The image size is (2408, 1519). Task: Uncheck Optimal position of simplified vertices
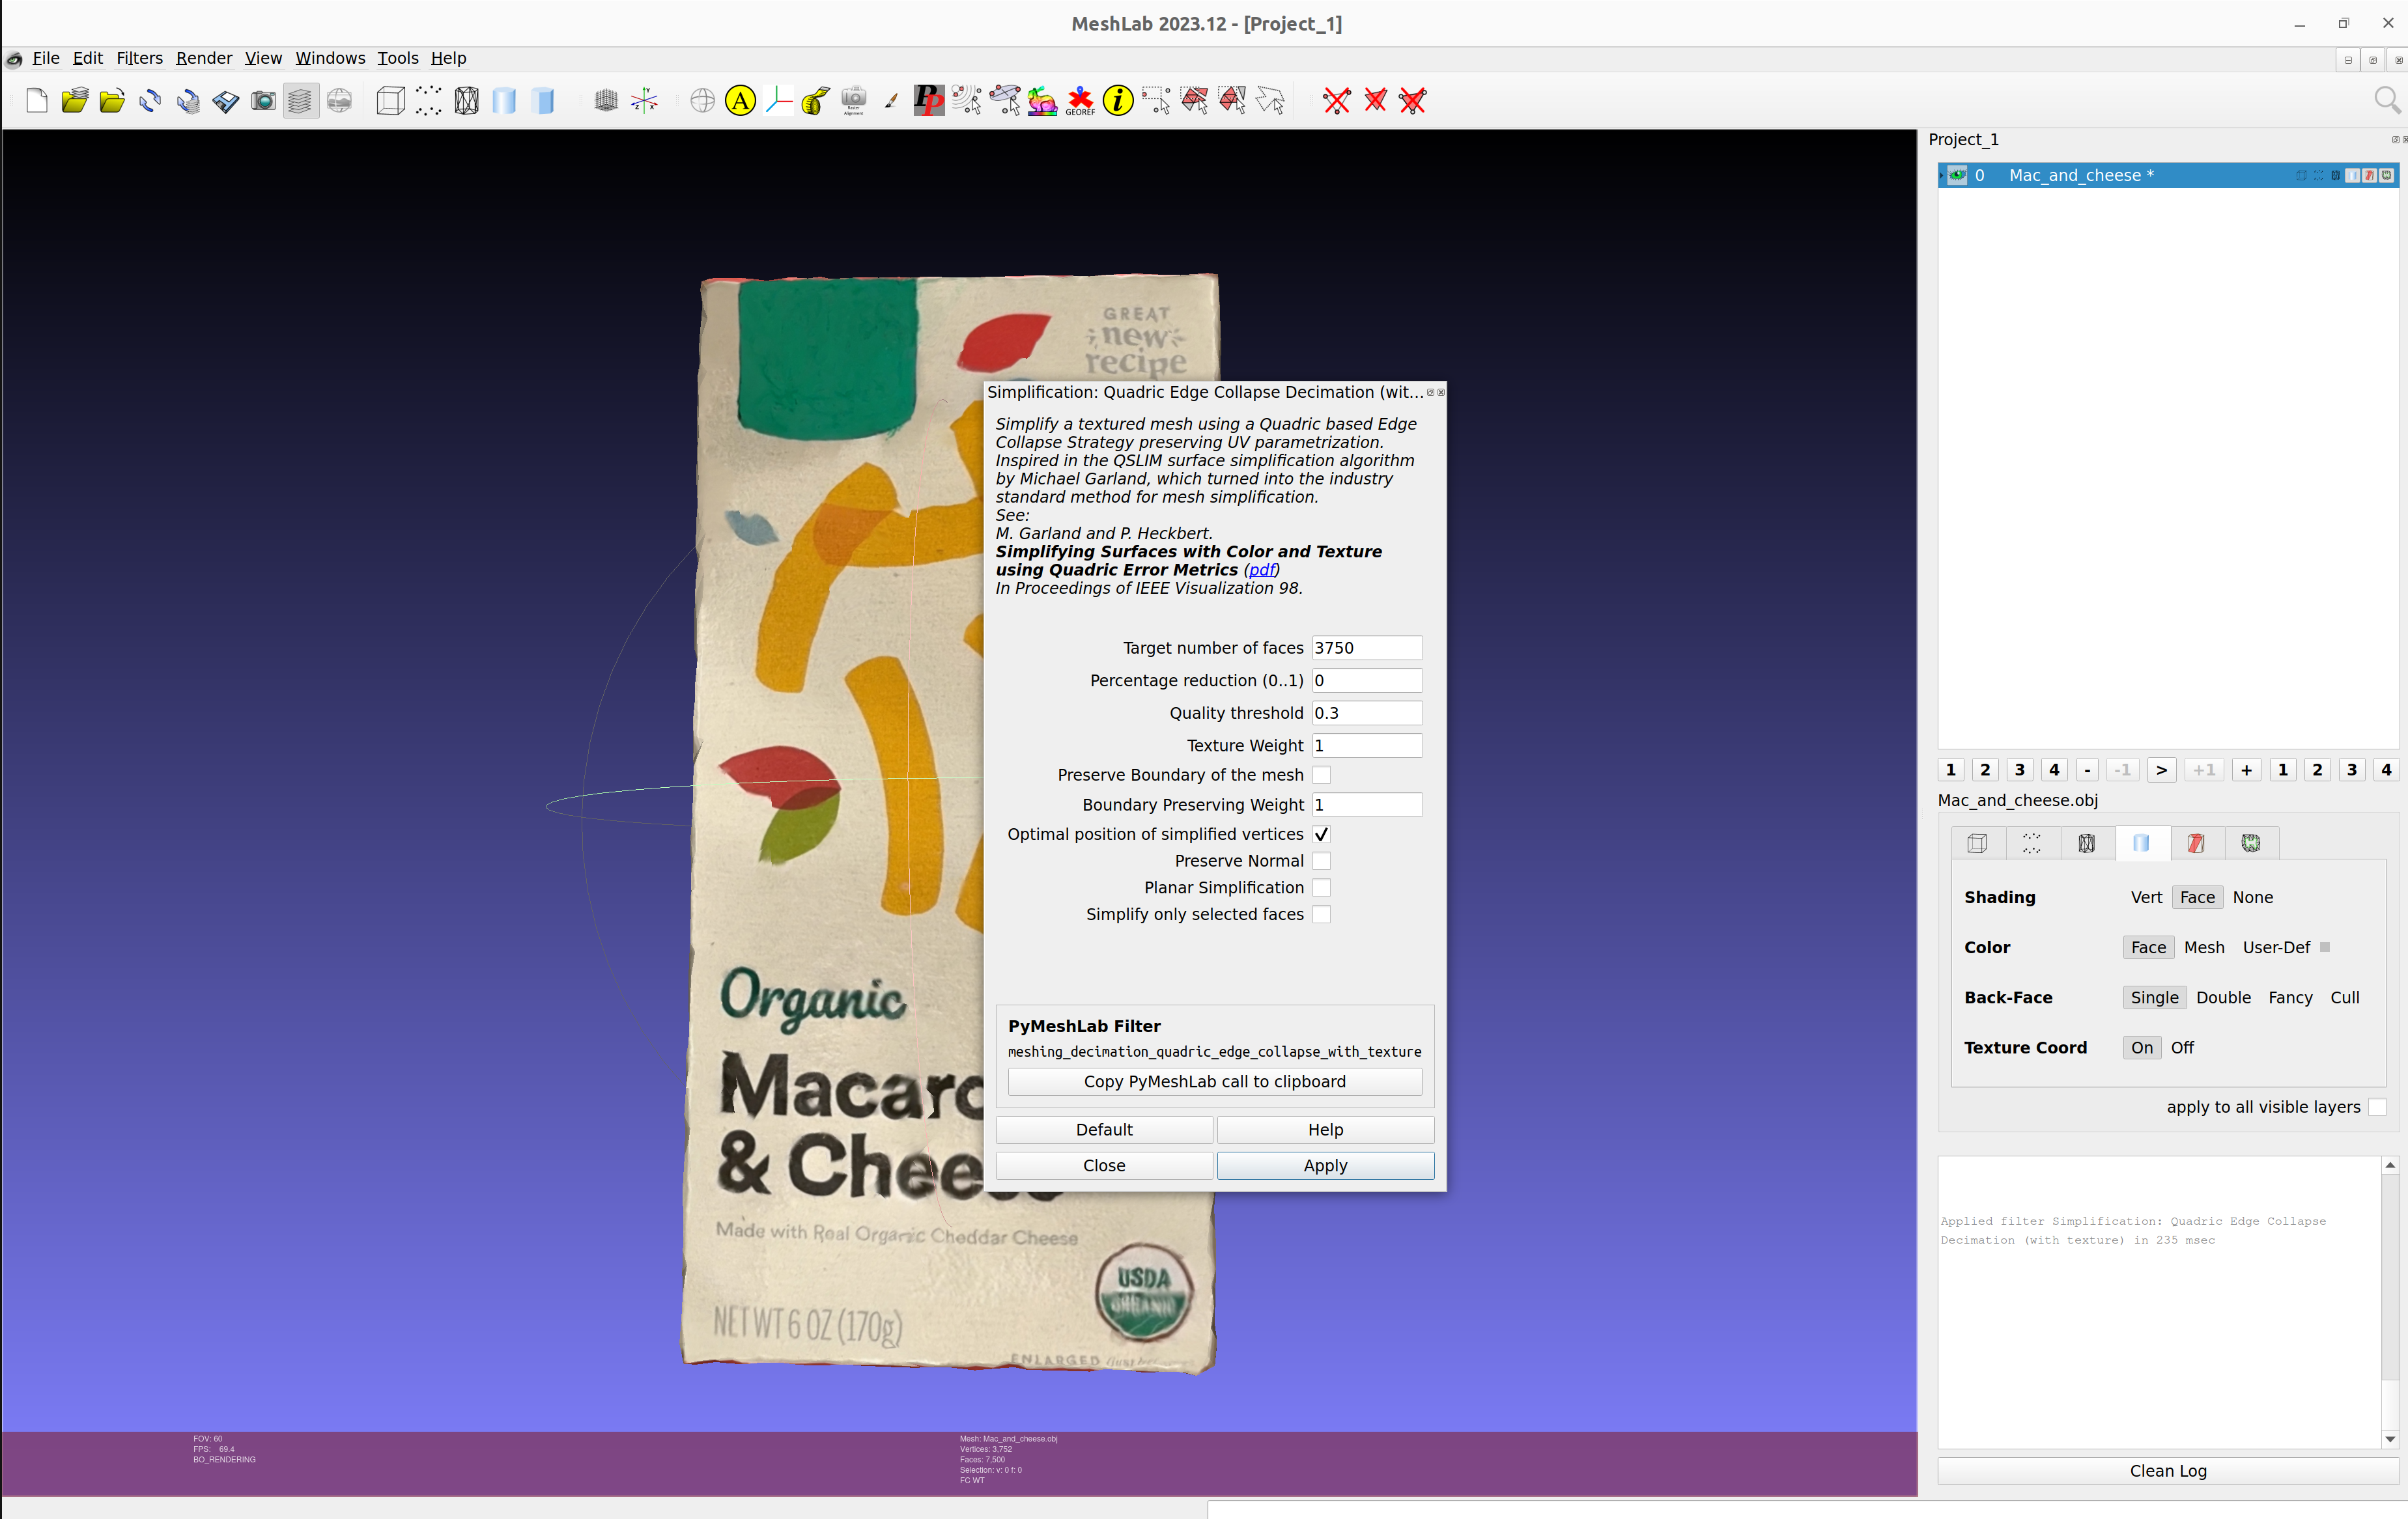(1321, 833)
